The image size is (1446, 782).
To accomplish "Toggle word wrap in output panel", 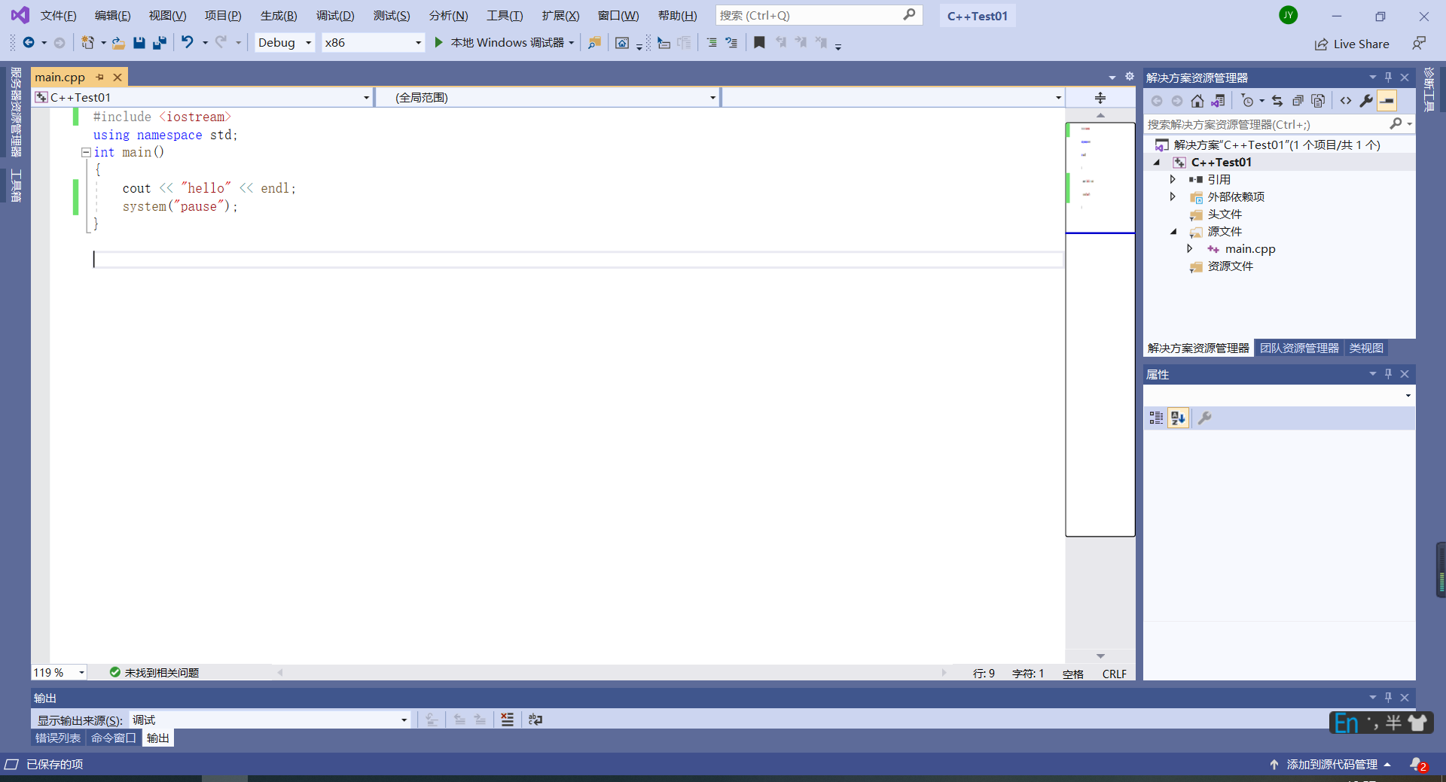I will pyautogui.click(x=535, y=720).
